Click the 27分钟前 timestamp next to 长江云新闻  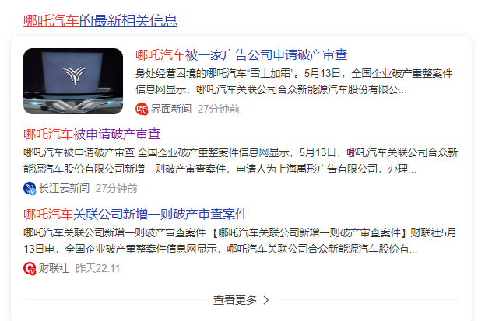click(x=117, y=188)
